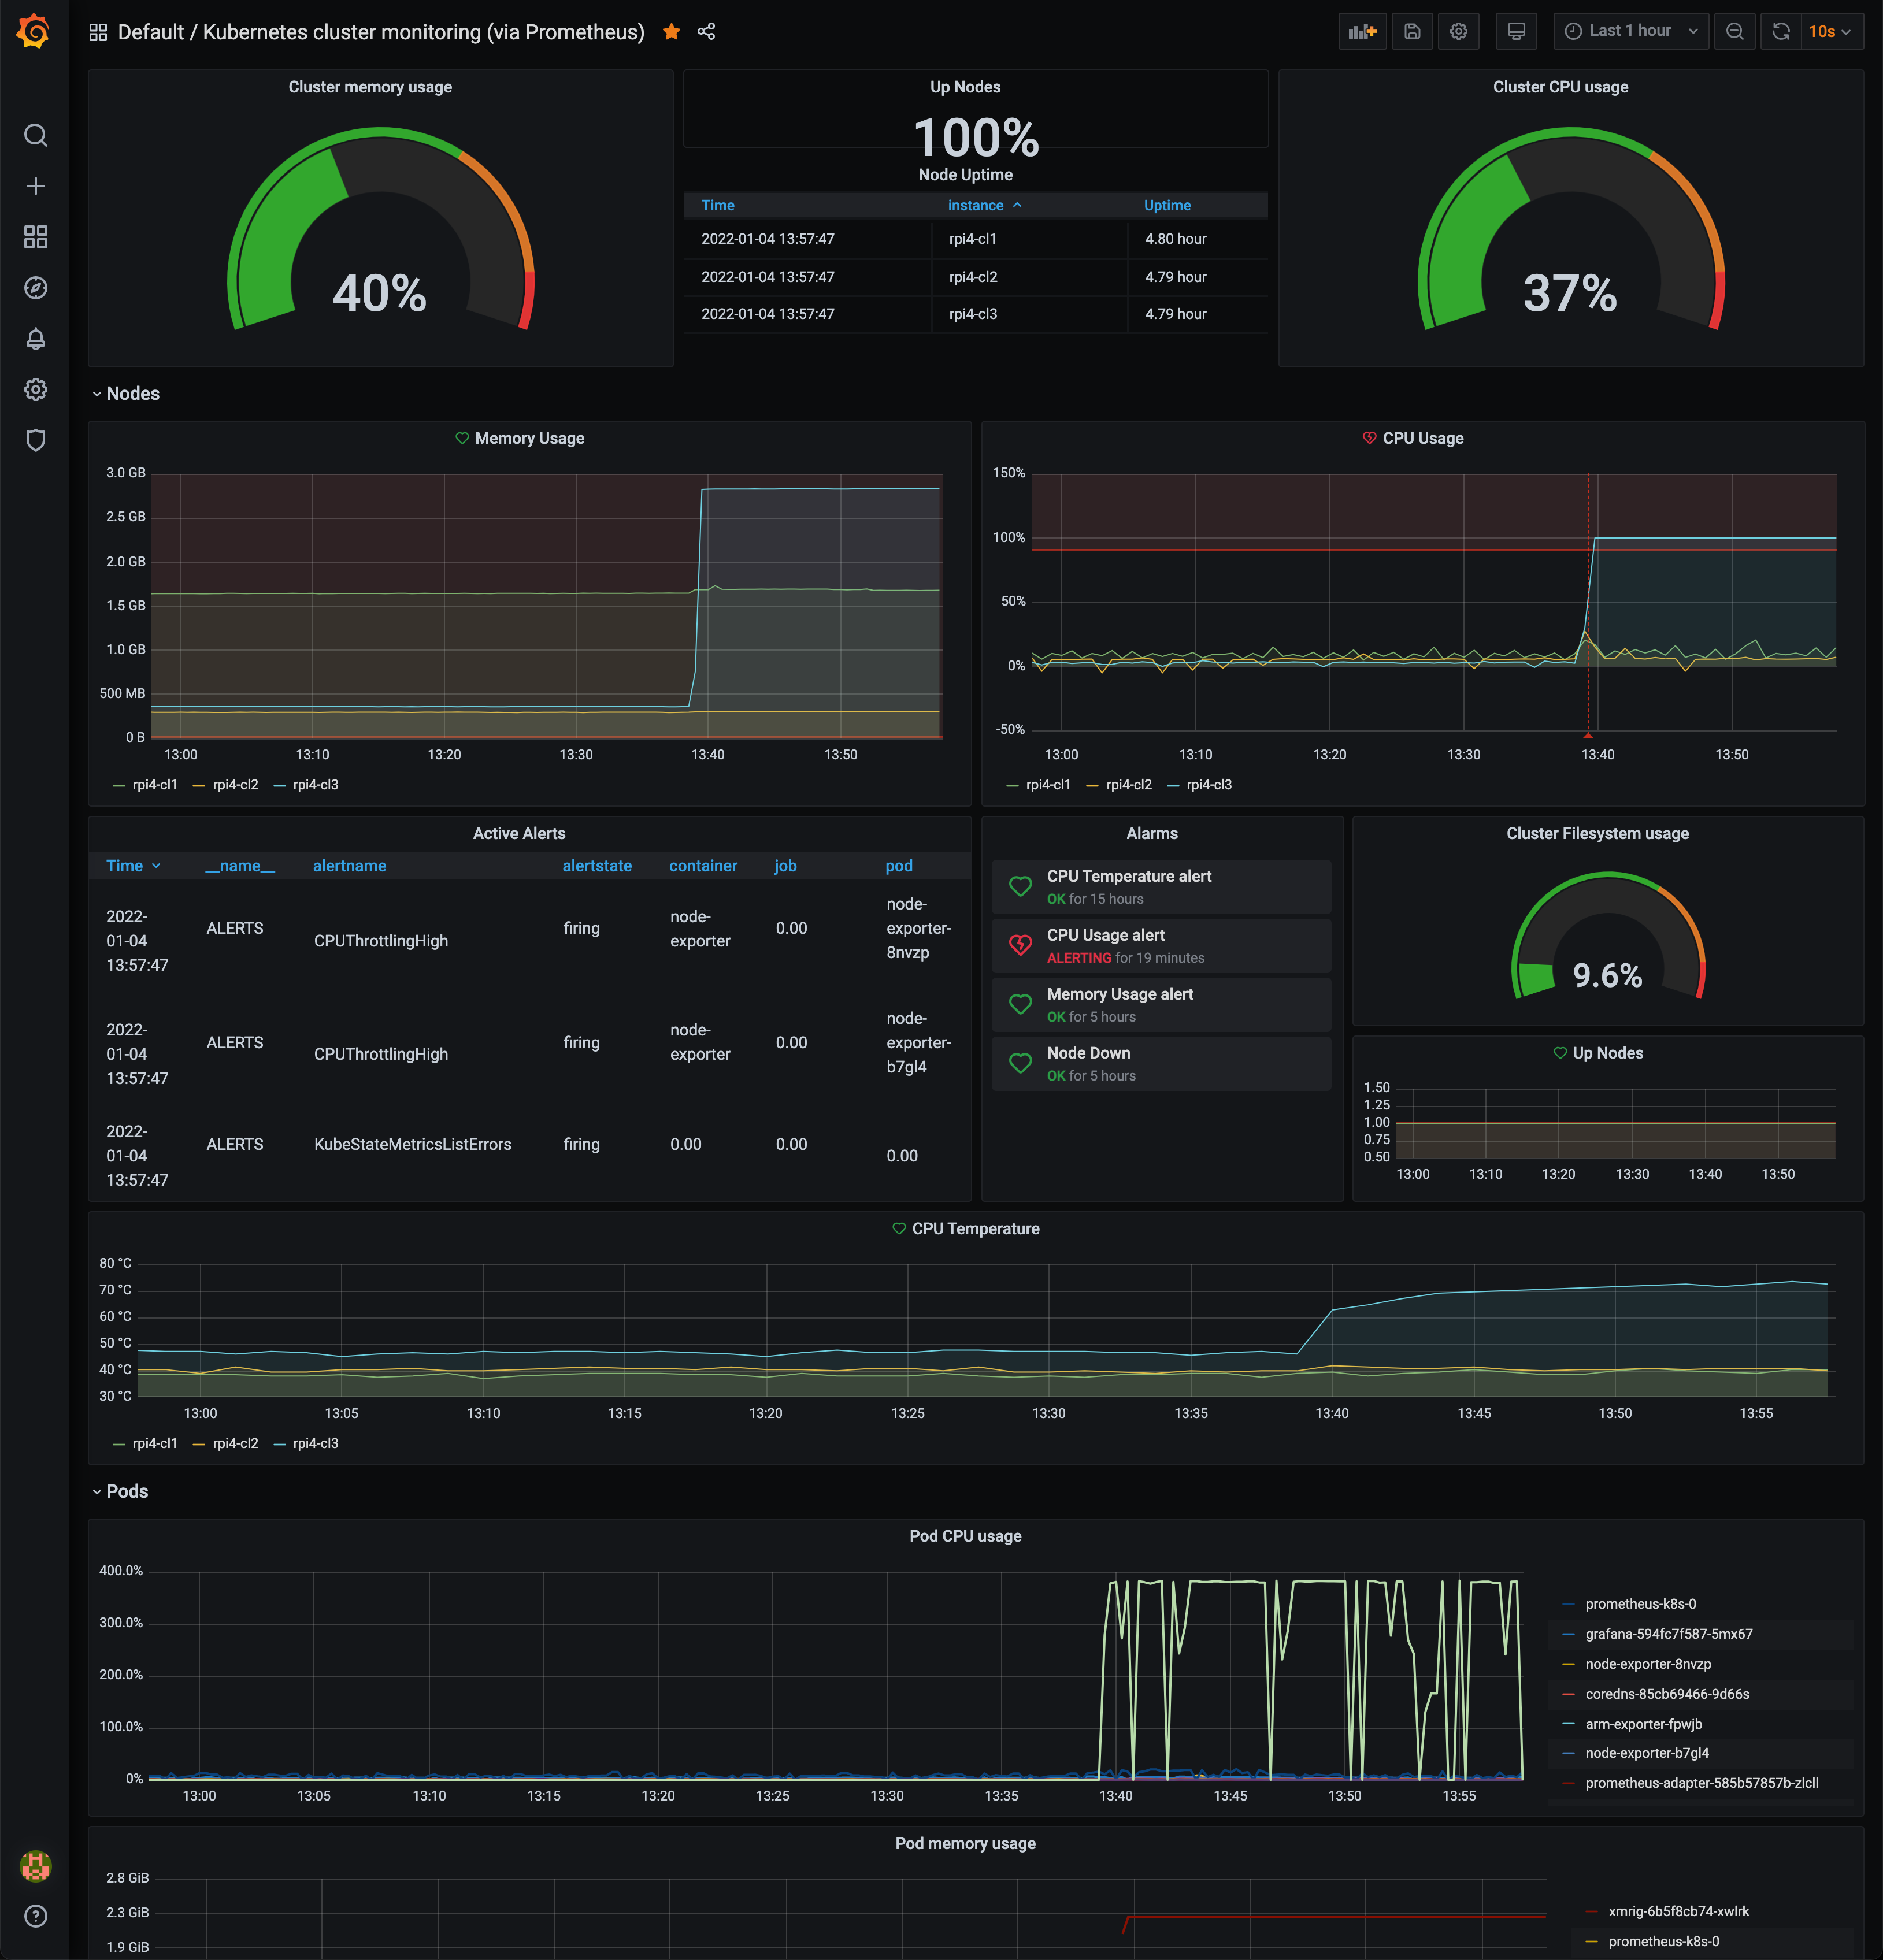1883x1960 pixels.
Task: Click the Node Down alarm heart icon
Action: coord(1020,1063)
